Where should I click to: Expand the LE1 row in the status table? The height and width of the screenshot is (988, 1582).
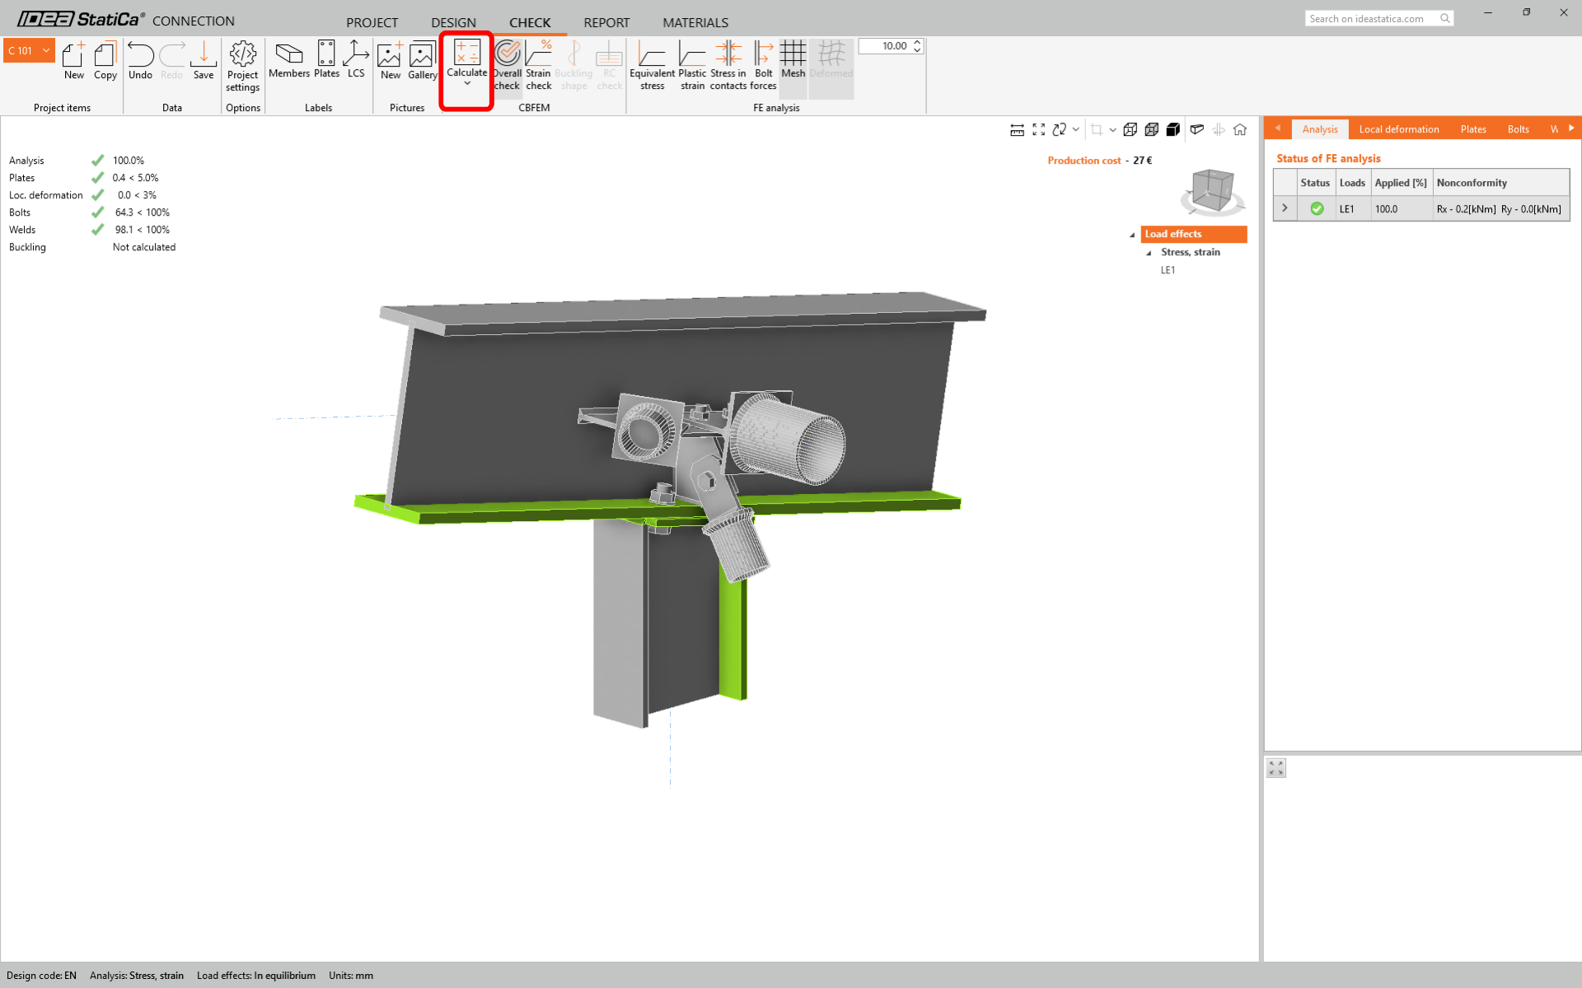[1285, 208]
